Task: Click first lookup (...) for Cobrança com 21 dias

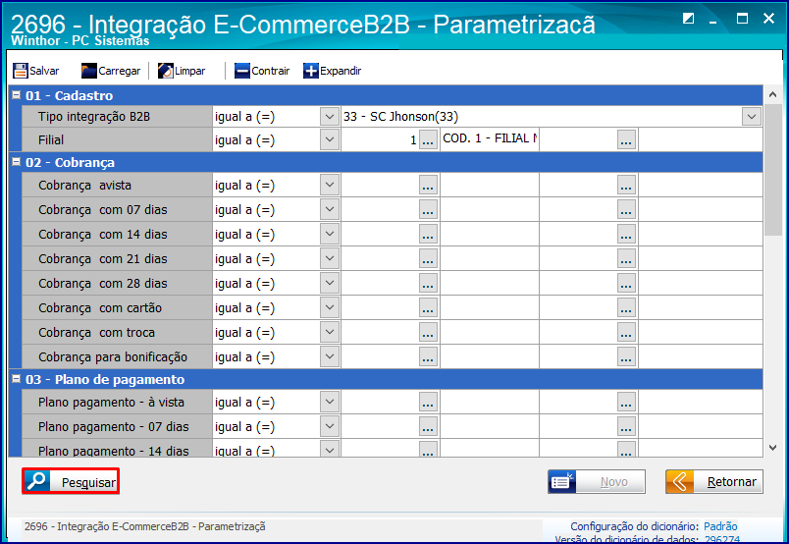Action: (x=428, y=259)
